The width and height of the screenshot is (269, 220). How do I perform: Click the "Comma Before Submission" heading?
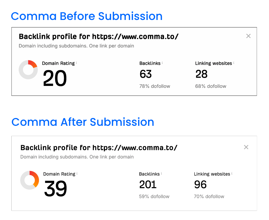(x=87, y=16)
